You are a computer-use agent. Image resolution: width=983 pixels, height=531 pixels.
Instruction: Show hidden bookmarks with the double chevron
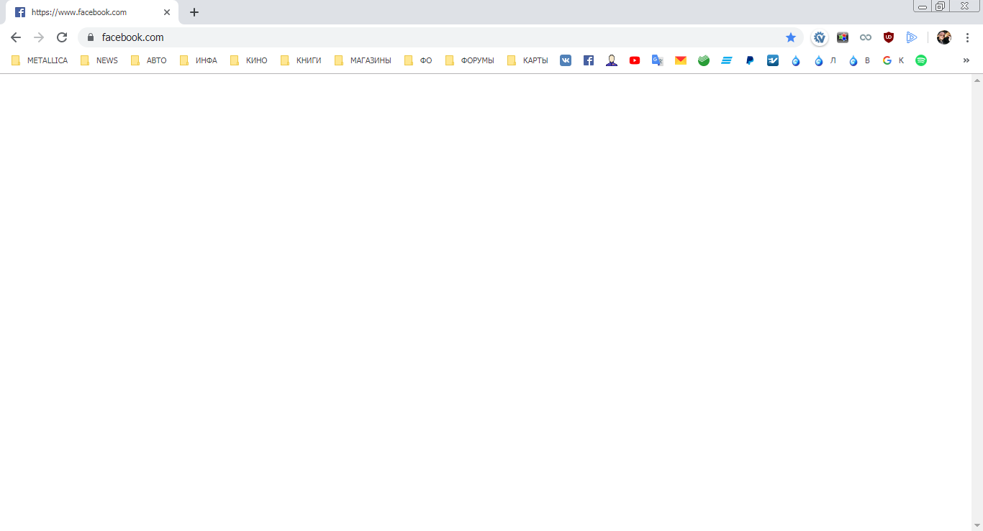coord(966,60)
